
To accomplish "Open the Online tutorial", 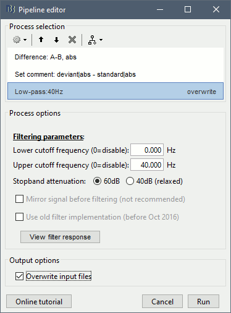I will (x=39, y=301).
